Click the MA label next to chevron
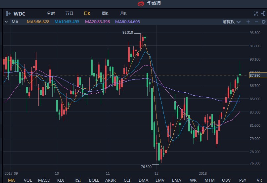 (15, 22)
